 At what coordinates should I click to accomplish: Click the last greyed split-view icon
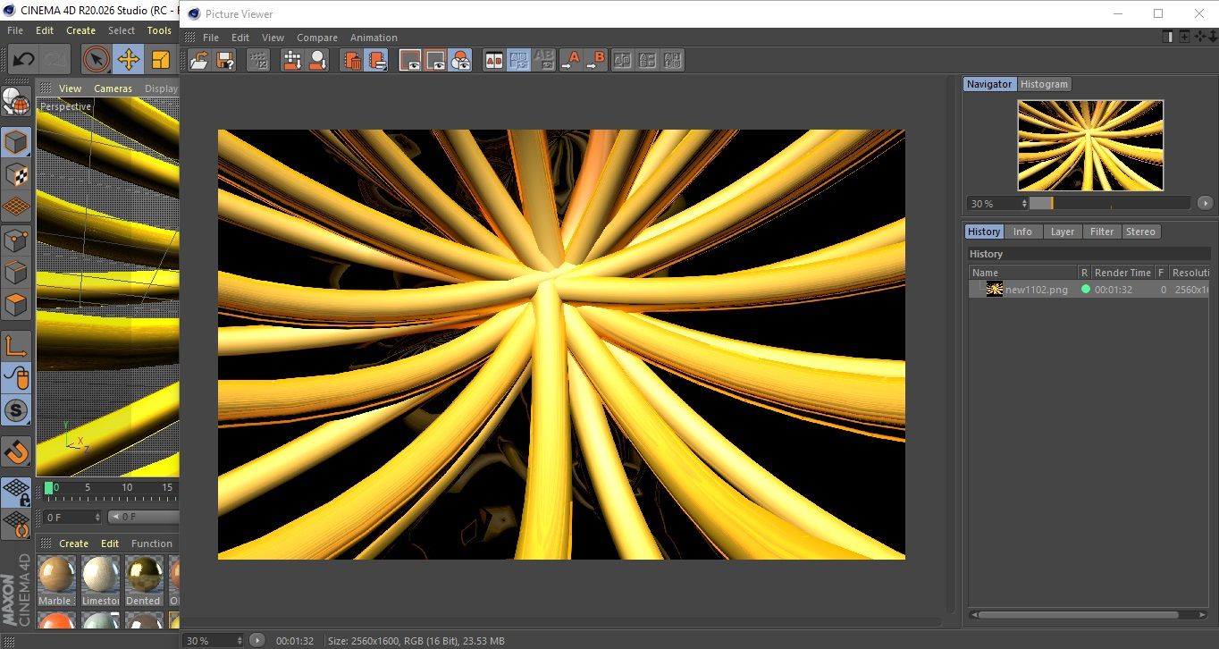[673, 60]
